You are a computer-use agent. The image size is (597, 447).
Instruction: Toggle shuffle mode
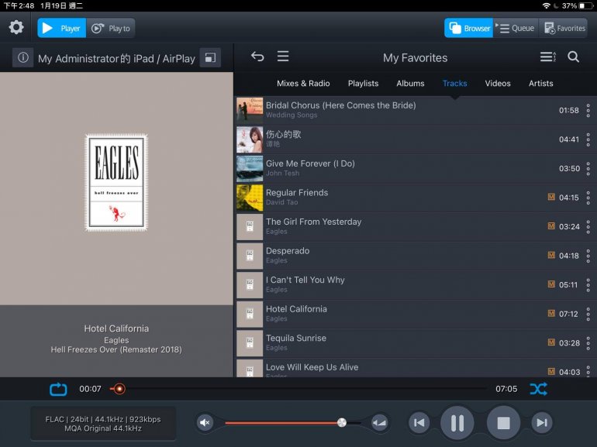[x=538, y=389]
